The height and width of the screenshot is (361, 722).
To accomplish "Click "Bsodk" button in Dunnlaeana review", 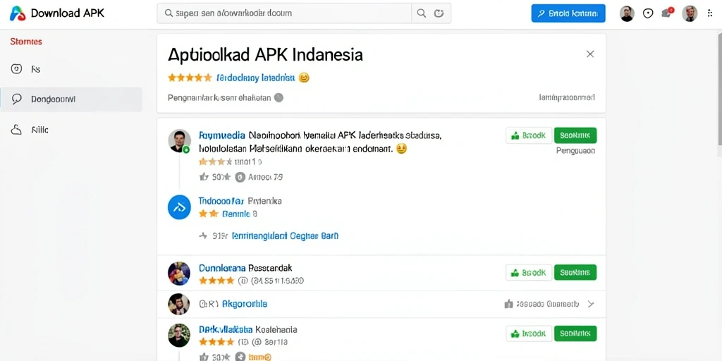I will [529, 273].
